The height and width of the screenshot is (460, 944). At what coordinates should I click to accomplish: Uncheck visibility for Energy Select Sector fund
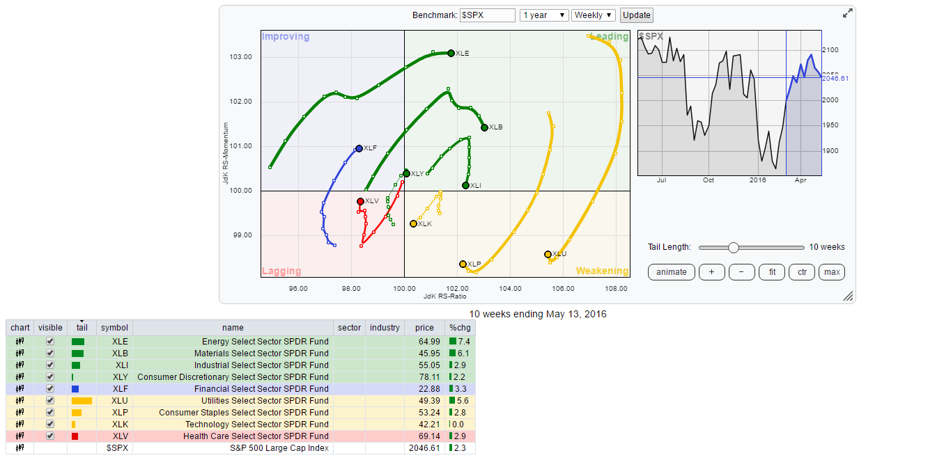coord(49,342)
